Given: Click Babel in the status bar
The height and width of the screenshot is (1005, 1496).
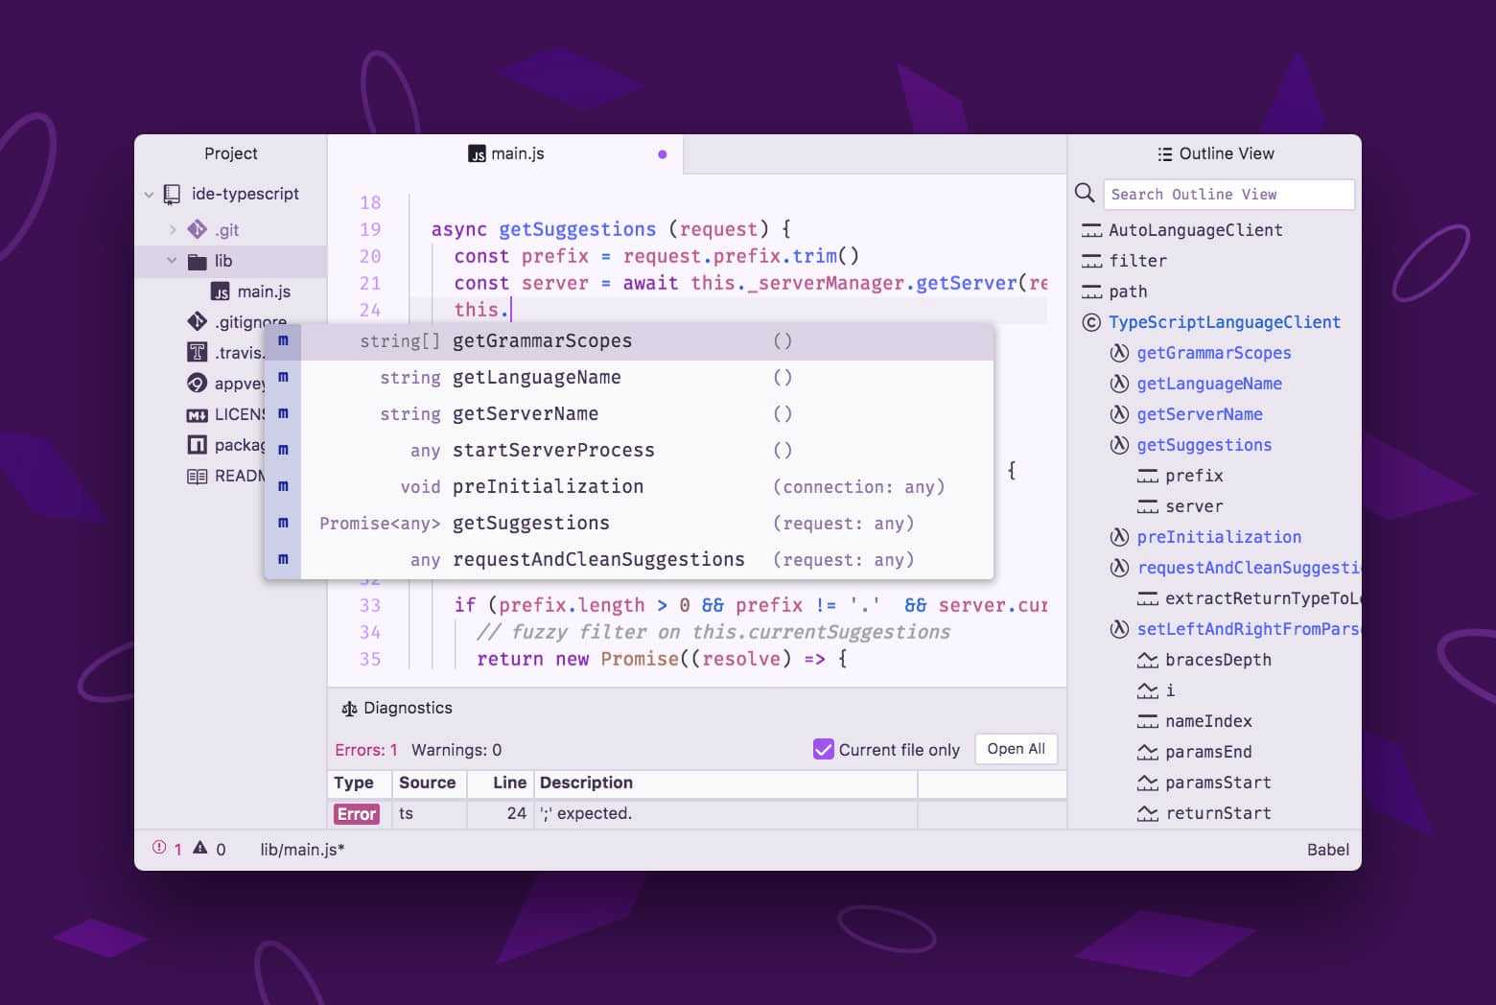Looking at the screenshot, I should [1328, 849].
